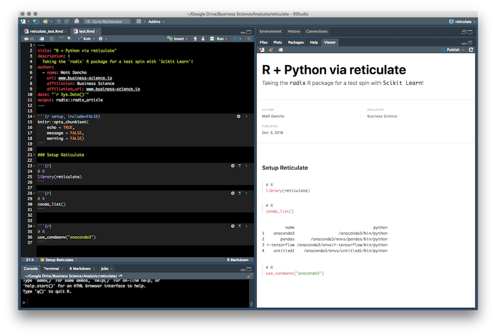Screen dimensions: 496x336
Task: Show document outline icon
Action: (x=249, y=39)
